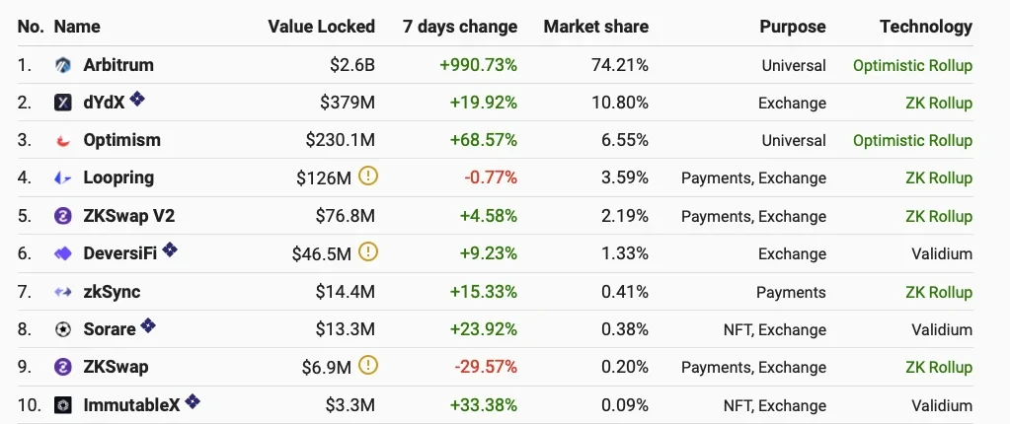Image resolution: width=1010 pixels, height=424 pixels.
Task: Click ZK Rollup link in Loopring row
Action: coord(938,178)
